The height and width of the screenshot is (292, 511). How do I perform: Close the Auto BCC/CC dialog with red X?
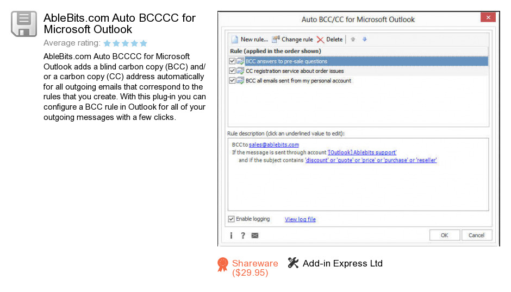coord(488,17)
